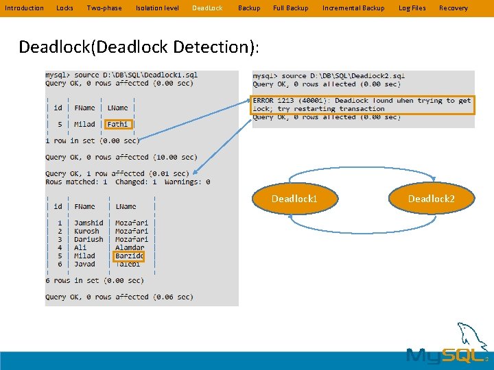Image resolution: width=494 pixels, height=370 pixels.
Task: Select the DeadLock tab
Action: tap(207, 8)
